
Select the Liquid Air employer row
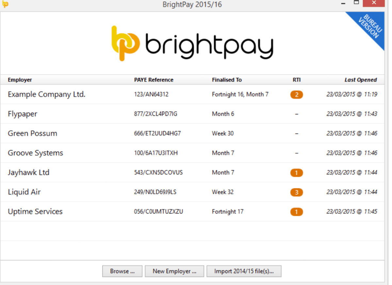(x=24, y=192)
